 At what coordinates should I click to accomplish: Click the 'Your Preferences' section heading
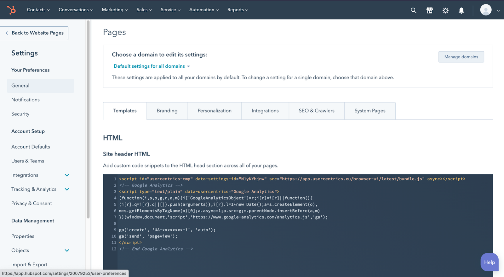pyautogui.click(x=31, y=70)
